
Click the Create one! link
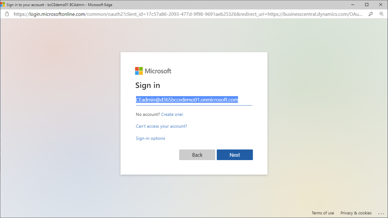tap(172, 114)
